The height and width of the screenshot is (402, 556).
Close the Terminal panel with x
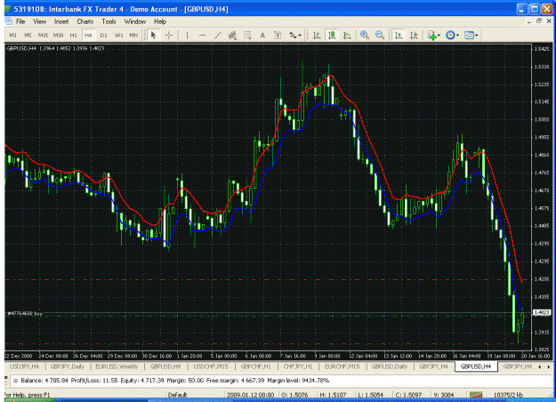coord(5,377)
